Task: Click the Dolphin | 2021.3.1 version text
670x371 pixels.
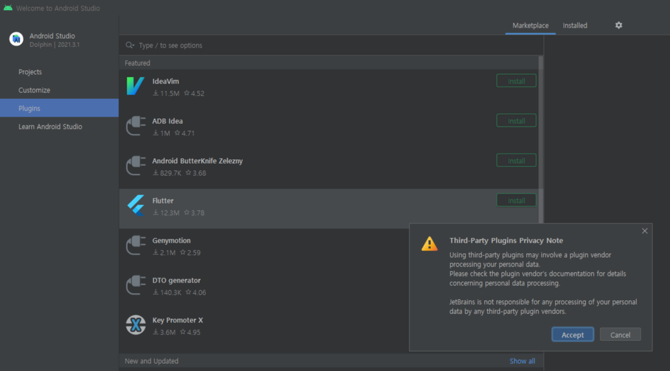Action: point(54,45)
